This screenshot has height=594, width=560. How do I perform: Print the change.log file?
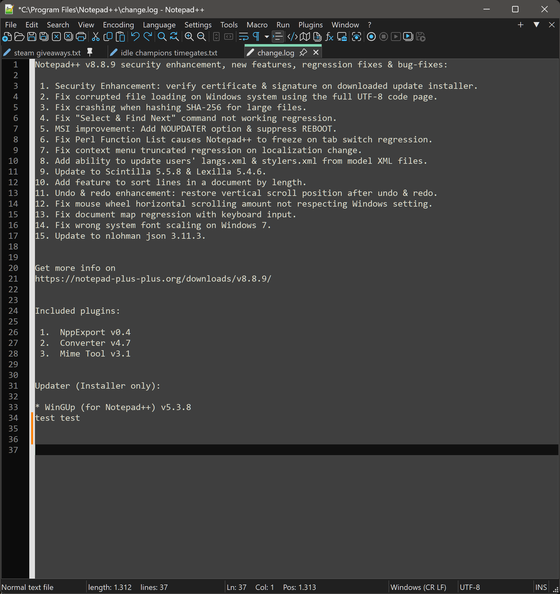tap(81, 37)
